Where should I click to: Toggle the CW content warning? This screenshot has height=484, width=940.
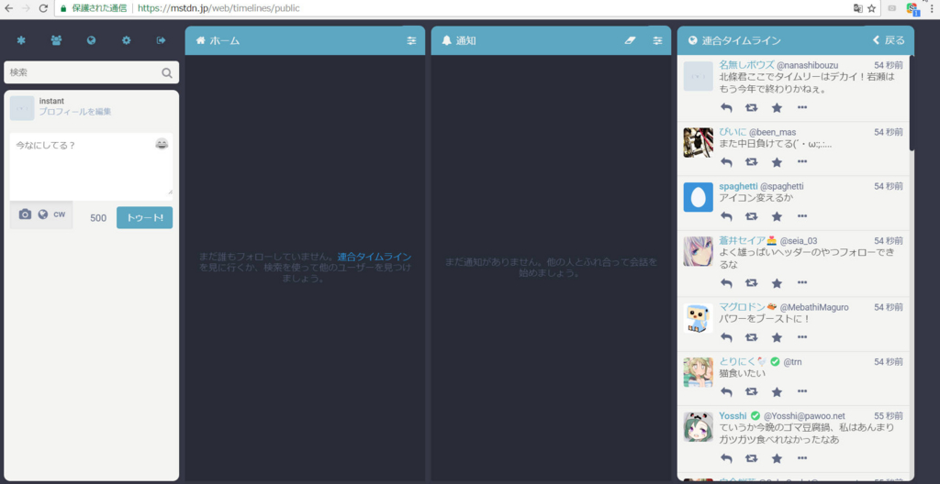60,214
